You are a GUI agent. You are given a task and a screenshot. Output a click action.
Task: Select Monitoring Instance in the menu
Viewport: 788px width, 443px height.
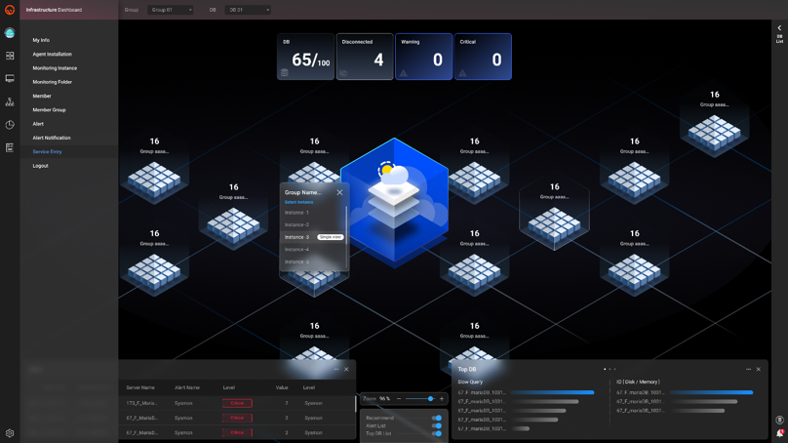tap(55, 68)
